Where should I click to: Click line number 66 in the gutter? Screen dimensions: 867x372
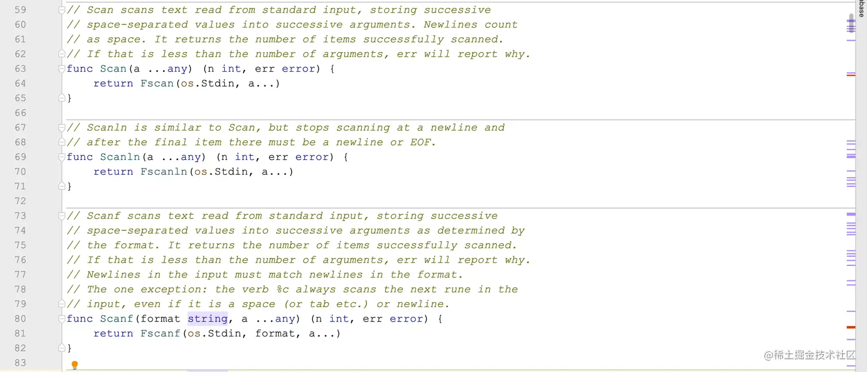20,113
